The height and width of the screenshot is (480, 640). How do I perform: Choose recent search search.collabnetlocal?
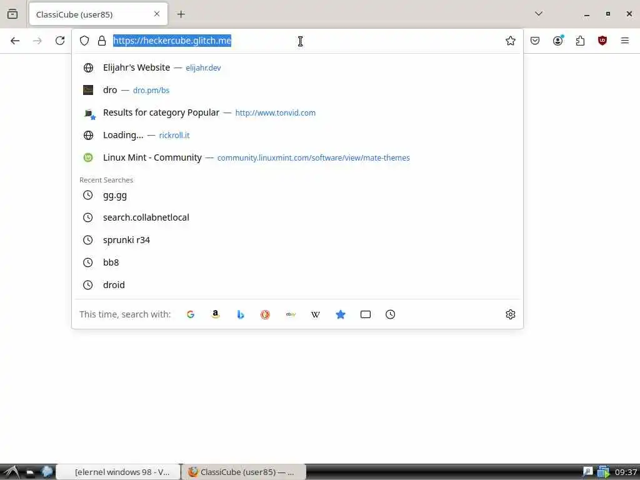click(x=297, y=217)
